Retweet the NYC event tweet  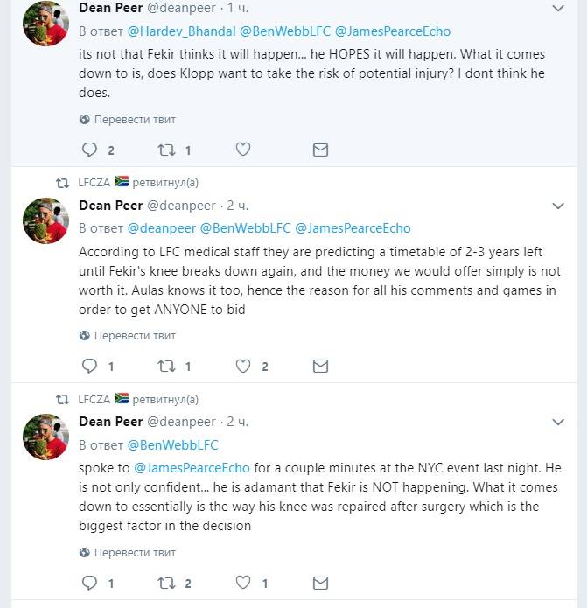(166, 583)
